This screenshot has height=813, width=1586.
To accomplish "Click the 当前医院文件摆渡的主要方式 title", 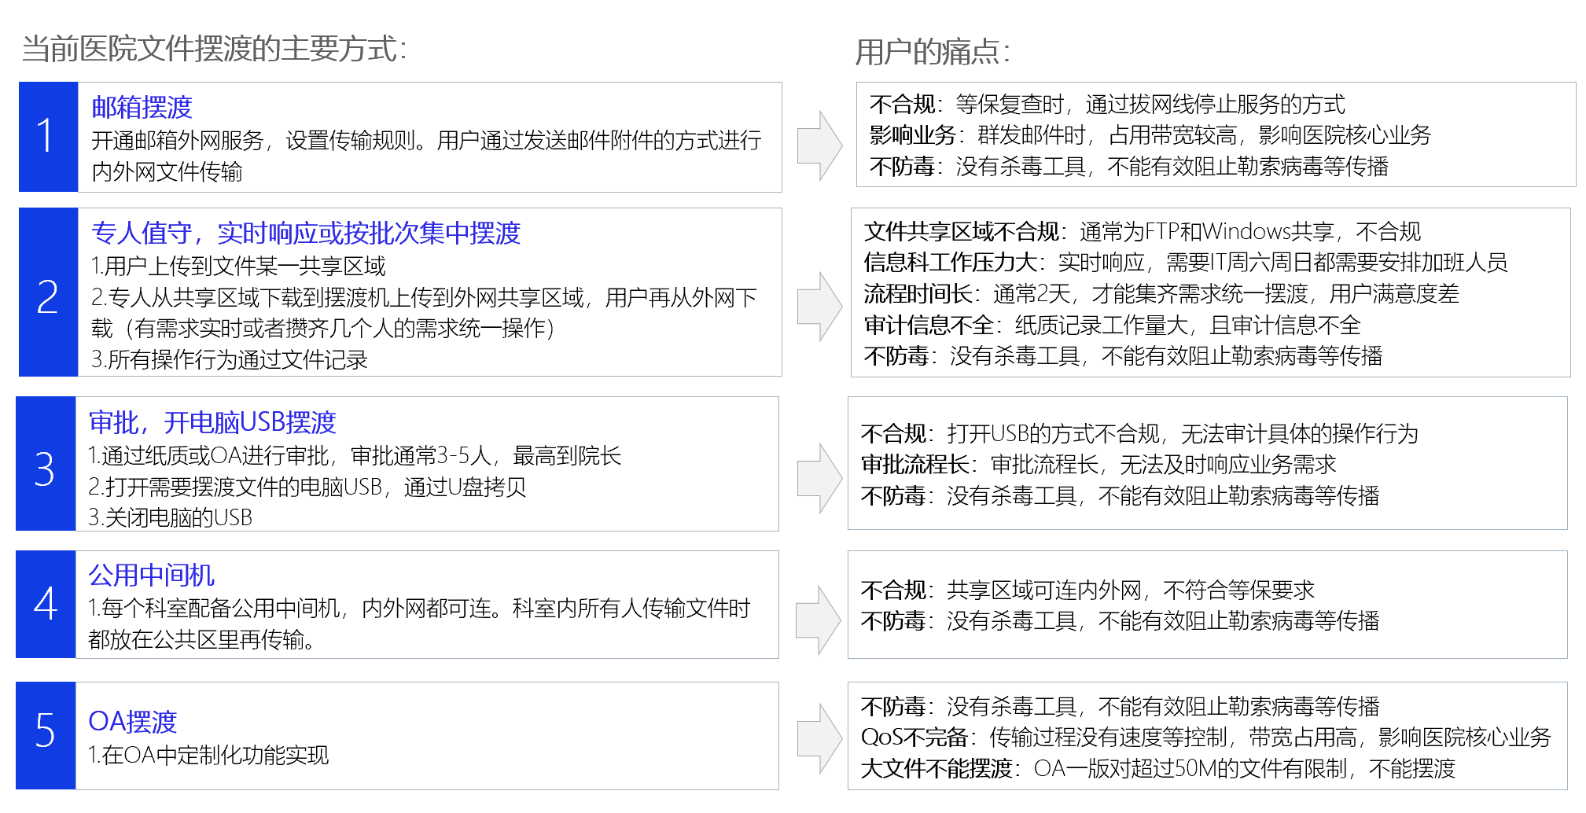I will (214, 49).
